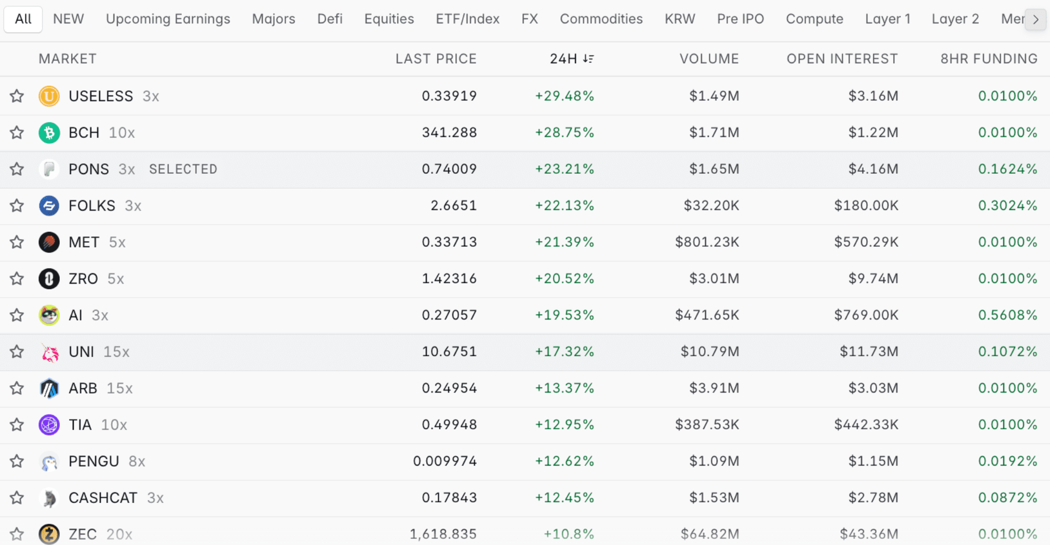Open the CASHCAT market name

pos(103,498)
